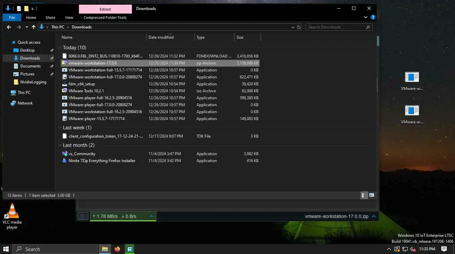Open the Windows Start menu
455x254 pixels.
pyautogui.click(x=6, y=249)
